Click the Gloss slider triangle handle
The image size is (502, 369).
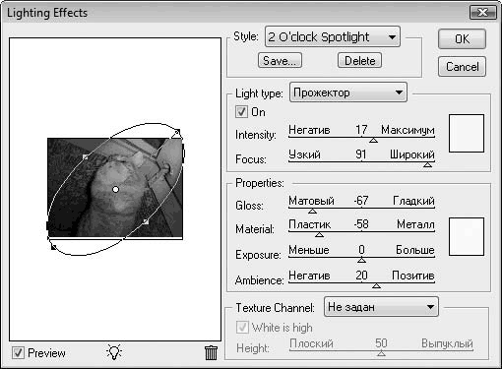coord(312,212)
